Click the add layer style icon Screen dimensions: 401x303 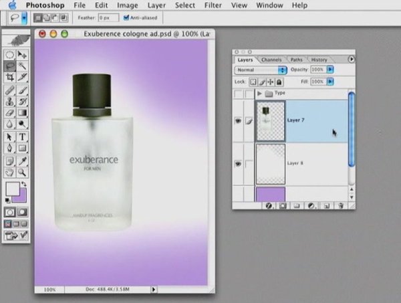(268, 206)
